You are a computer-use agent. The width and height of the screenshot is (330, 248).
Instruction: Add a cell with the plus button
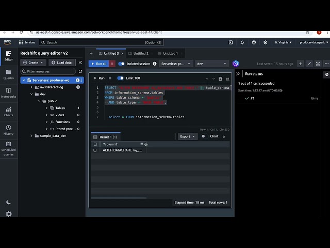pos(300,64)
